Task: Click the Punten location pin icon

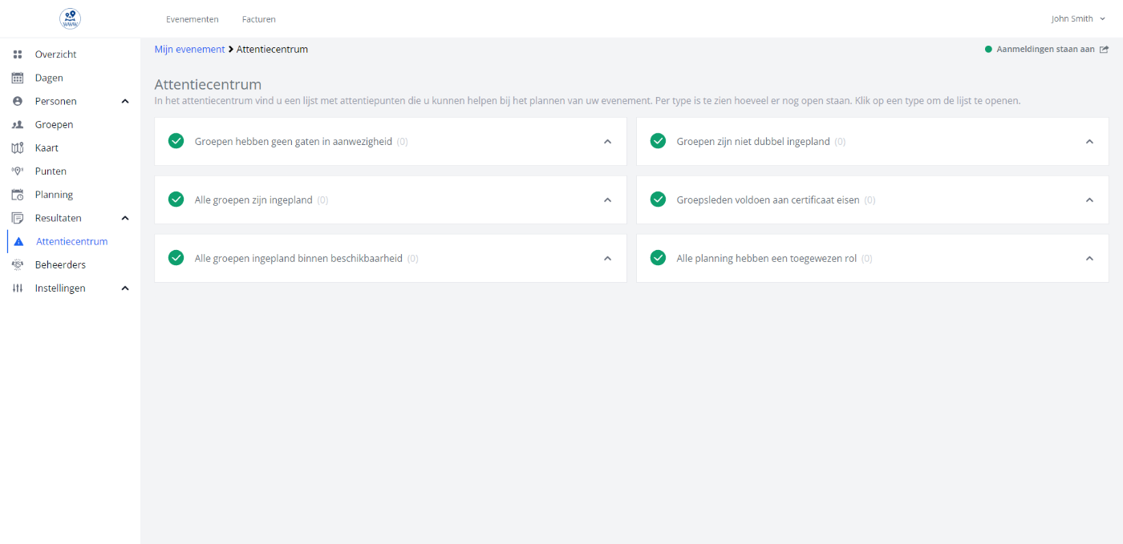Action: click(x=18, y=171)
